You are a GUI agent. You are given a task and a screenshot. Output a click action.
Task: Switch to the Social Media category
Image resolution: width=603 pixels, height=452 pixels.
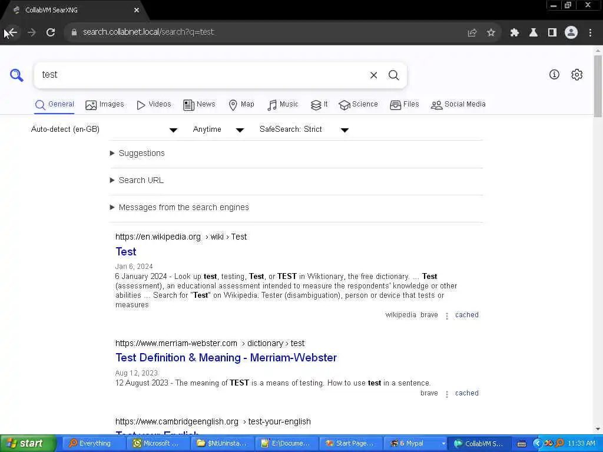coord(458,105)
